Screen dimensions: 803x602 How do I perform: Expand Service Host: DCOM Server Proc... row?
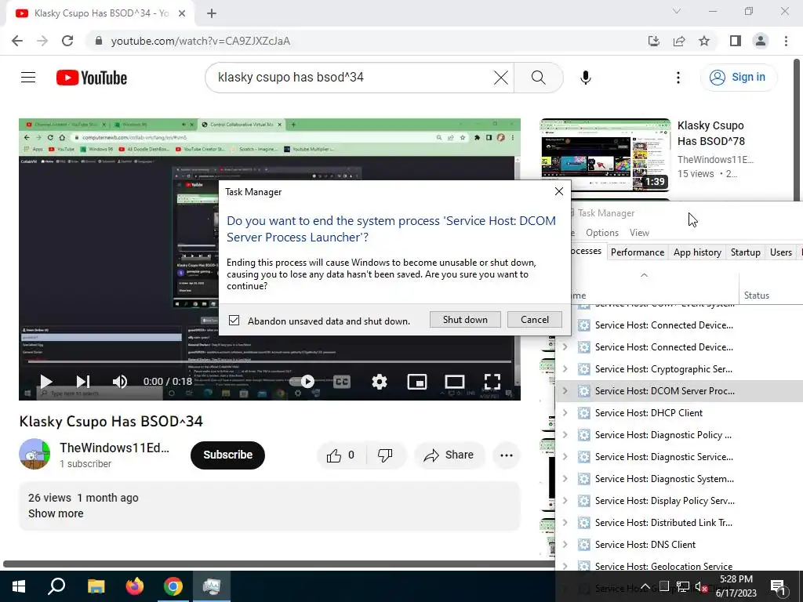(565, 391)
